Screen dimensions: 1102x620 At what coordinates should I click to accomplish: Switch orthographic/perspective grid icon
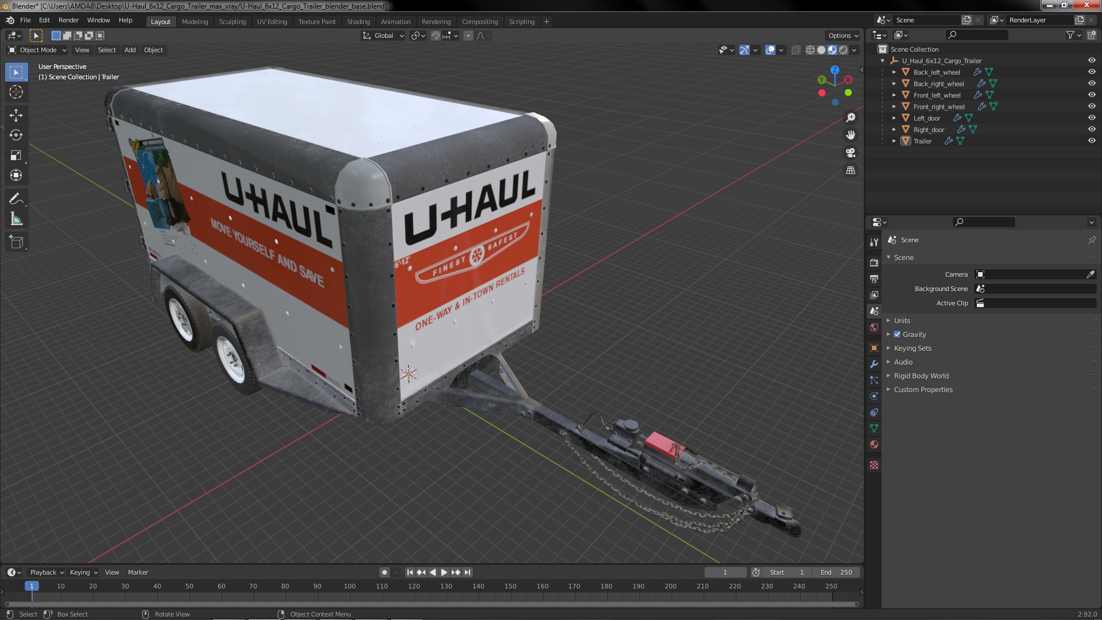click(x=851, y=170)
